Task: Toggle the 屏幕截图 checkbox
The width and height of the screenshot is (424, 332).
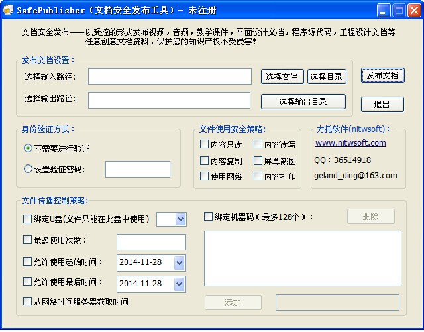Action: pos(258,161)
